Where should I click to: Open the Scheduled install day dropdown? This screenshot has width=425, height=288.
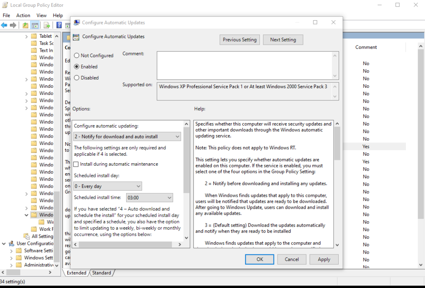point(107,186)
